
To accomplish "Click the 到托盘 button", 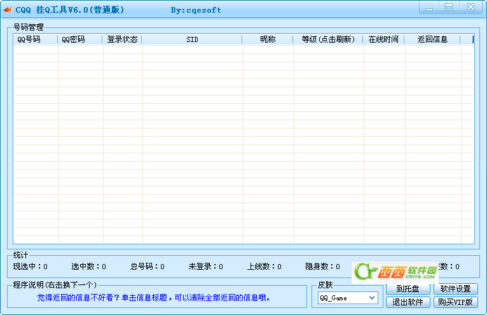I will 408,289.
